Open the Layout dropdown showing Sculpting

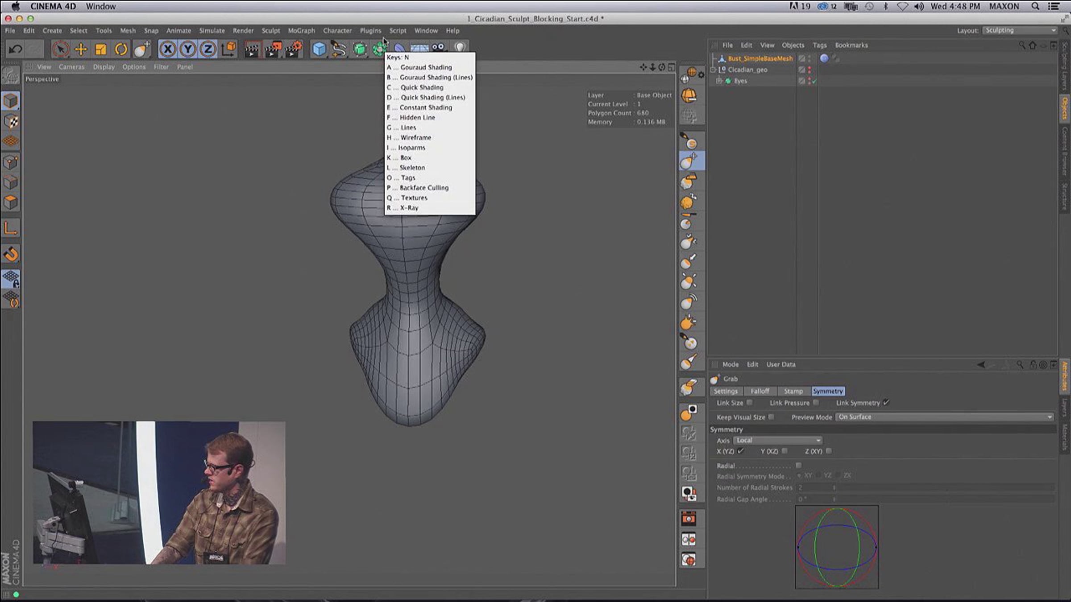(1020, 30)
